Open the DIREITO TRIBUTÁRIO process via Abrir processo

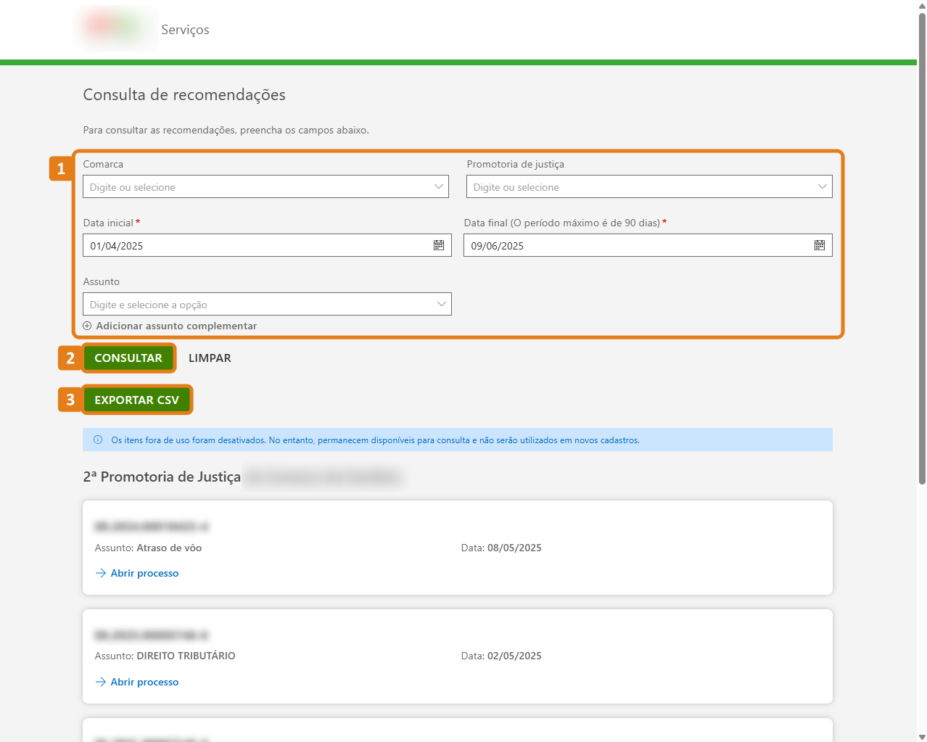click(x=143, y=682)
